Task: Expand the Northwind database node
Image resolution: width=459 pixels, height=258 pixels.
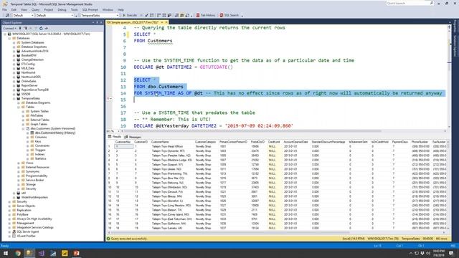Action: [x=14, y=72]
